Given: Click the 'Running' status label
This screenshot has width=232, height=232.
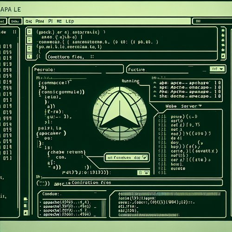Looking at the screenshot, I should pyautogui.click(x=130, y=81).
